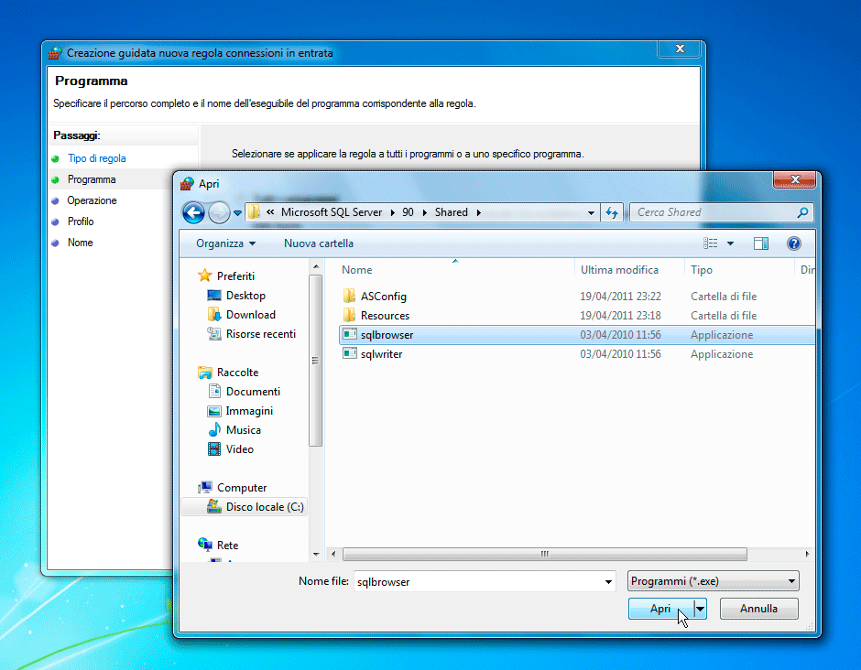Select Risorse recenti in the navigation pane
This screenshot has width=861, height=670.
(260, 334)
